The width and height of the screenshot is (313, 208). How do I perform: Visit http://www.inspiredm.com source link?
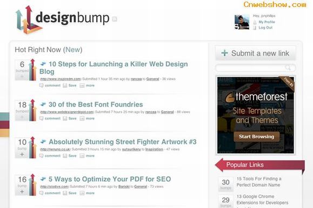[61, 79]
